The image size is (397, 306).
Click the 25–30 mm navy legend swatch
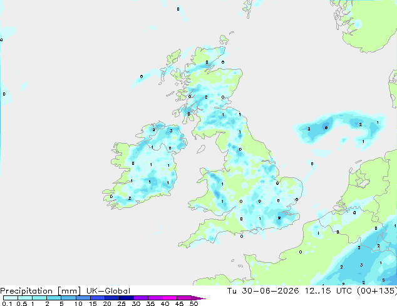tap(126, 298)
